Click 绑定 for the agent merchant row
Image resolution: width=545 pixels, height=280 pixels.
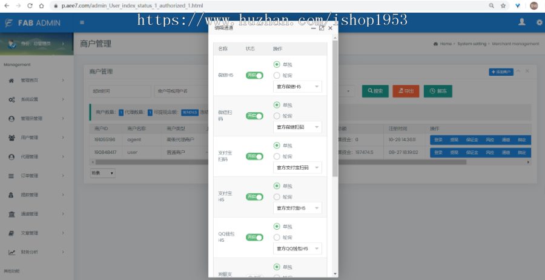pos(522,140)
